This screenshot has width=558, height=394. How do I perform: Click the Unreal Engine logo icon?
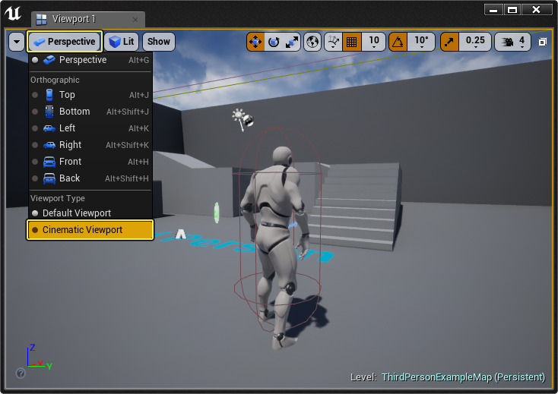13,14
